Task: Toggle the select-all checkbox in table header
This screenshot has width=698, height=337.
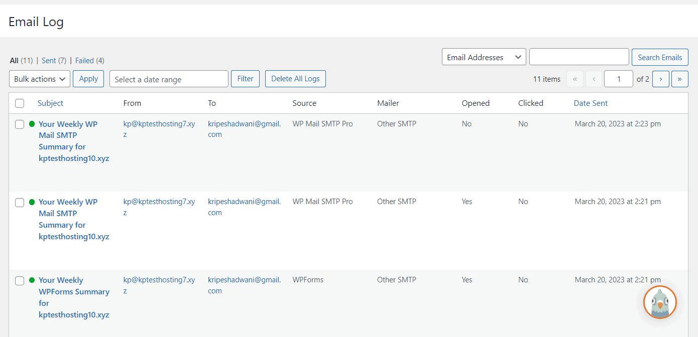Action: (20, 103)
